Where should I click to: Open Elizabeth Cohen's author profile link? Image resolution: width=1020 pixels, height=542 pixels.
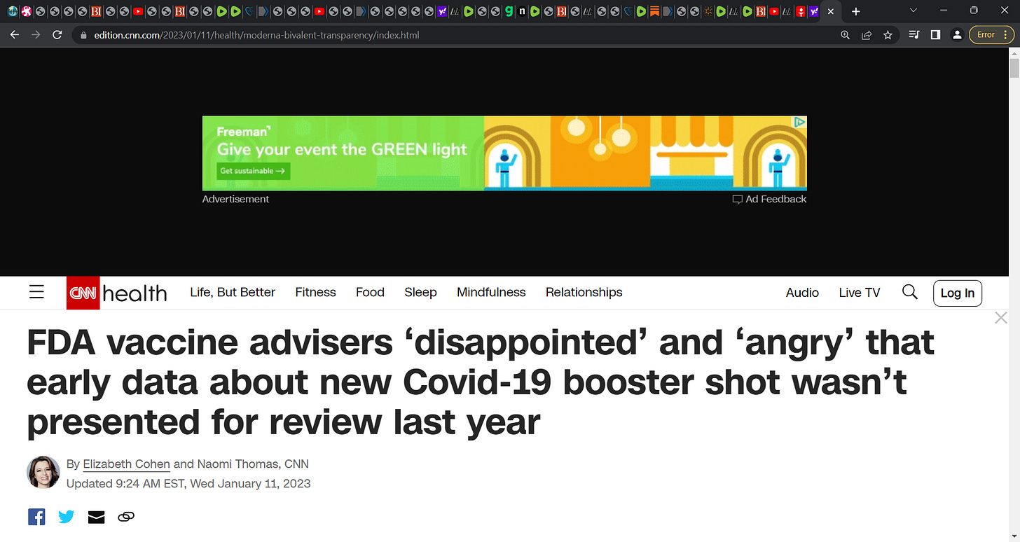coord(127,464)
